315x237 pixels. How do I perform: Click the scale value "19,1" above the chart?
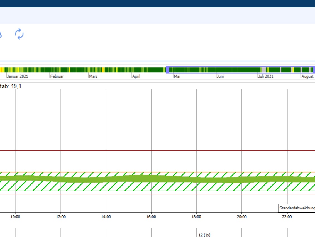point(16,86)
